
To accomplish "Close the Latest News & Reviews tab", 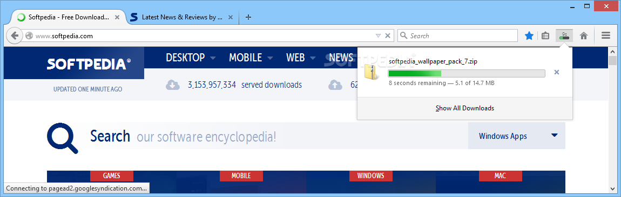I will [231, 17].
